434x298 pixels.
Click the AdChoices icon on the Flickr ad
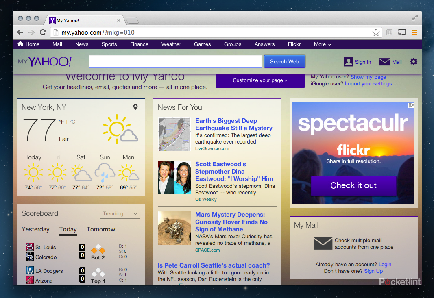(411, 105)
